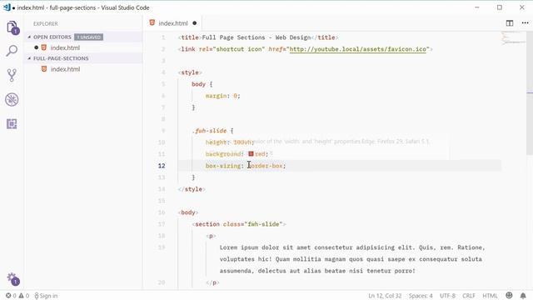
Task: Open index.html in FULL-PAGE-SECTIONS folder
Action: pyautogui.click(x=65, y=69)
